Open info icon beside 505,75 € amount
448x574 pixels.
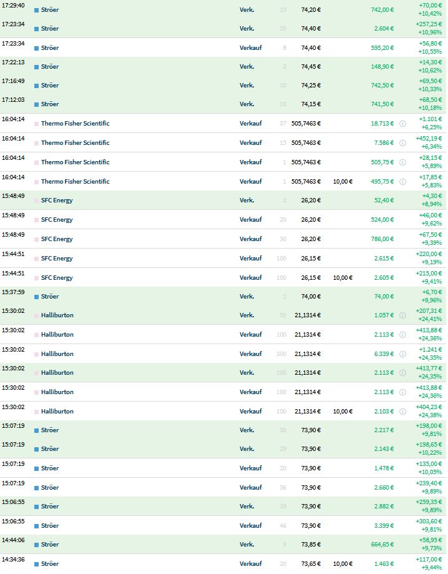point(402,162)
